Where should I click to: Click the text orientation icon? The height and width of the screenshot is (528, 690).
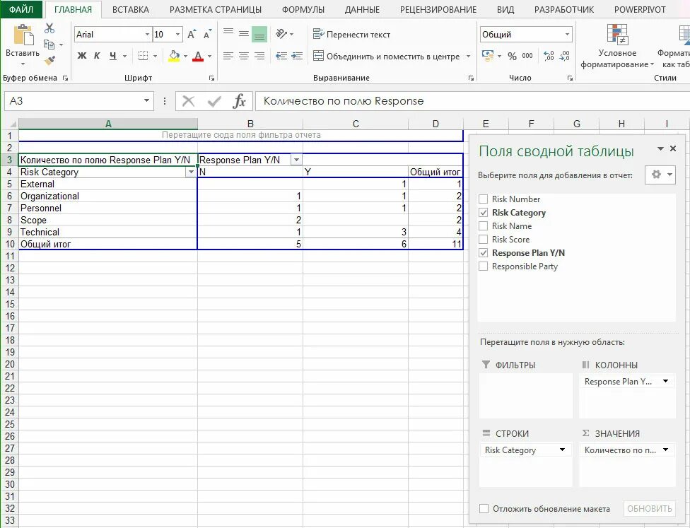click(281, 33)
